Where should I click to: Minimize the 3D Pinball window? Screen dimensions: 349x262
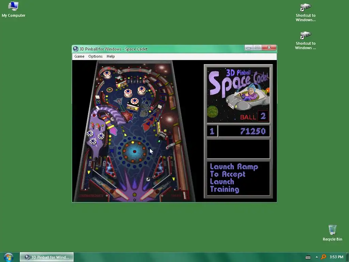tap(248, 47)
